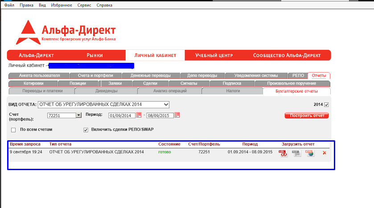Click the Загрузить отчет column header
The image size is (374, 208).
click(298, 144)
